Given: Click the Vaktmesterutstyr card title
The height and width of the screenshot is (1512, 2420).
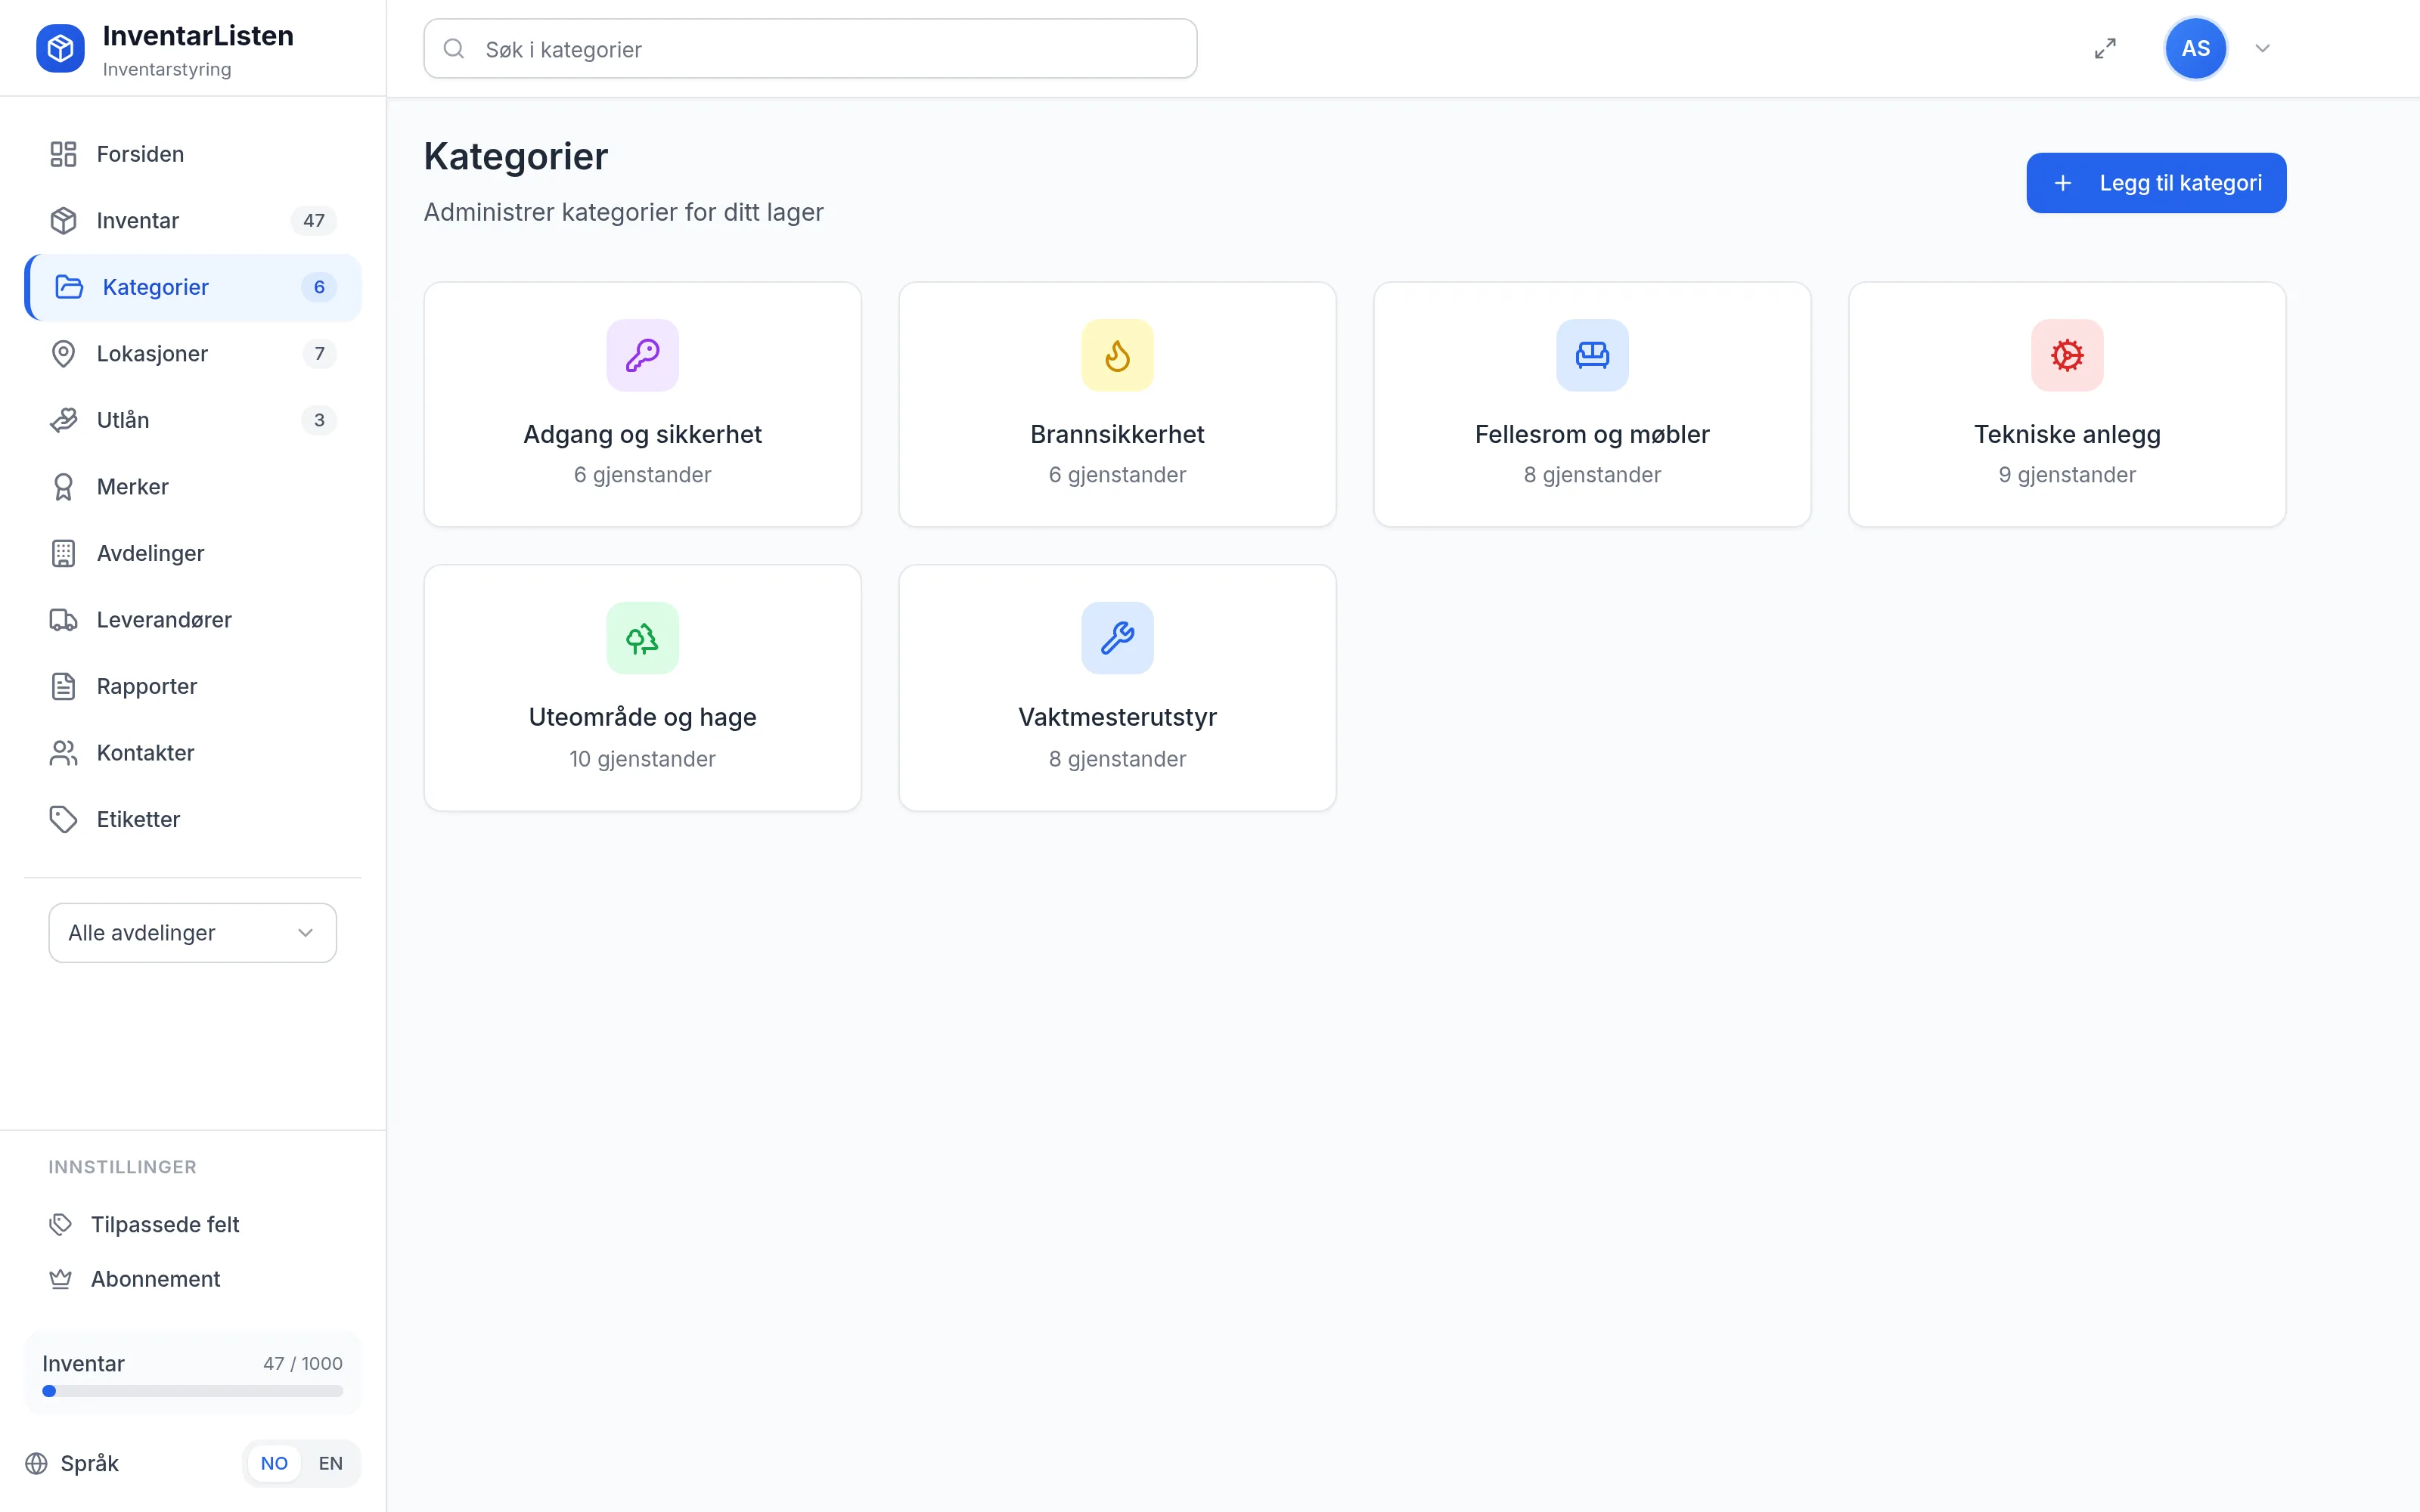Looking at the screenshot, I should pyautogui.click(x=1117, y=717).
